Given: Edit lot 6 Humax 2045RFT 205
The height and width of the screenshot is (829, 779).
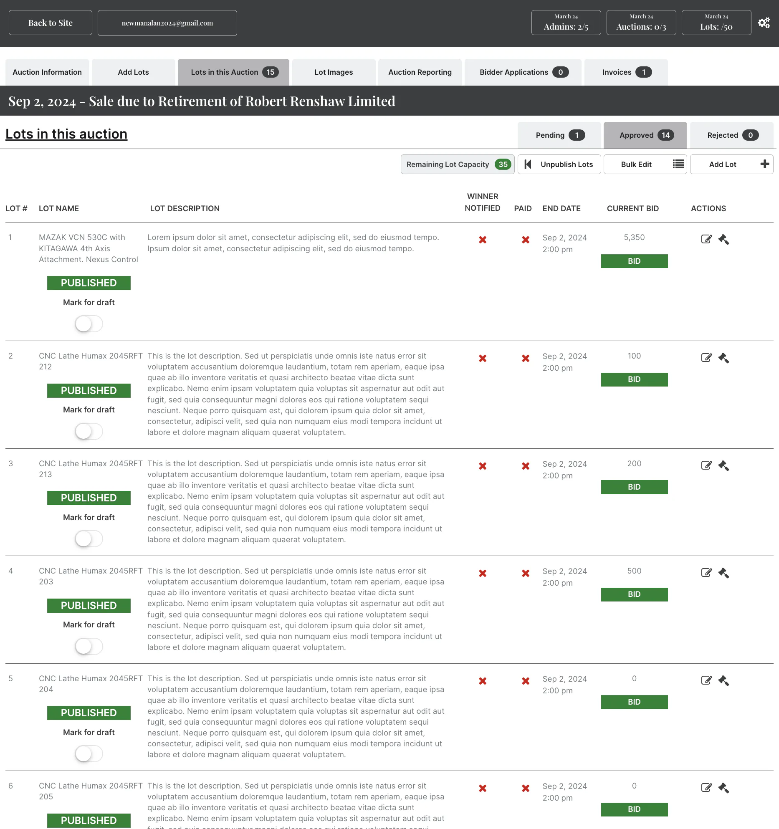Looking at the screenshot, I should [x=706, y=788].
